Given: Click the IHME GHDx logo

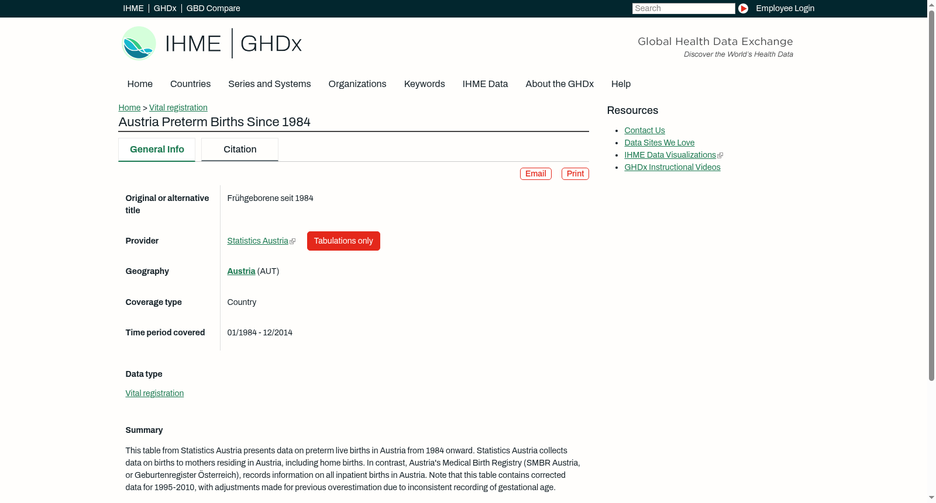Looking at the screenshot, I should (211, 43).
